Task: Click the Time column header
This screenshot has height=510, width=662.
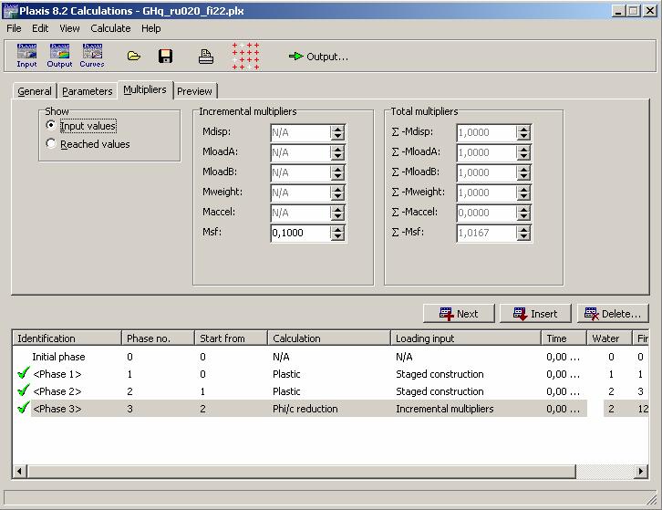Action: point(564,338)
